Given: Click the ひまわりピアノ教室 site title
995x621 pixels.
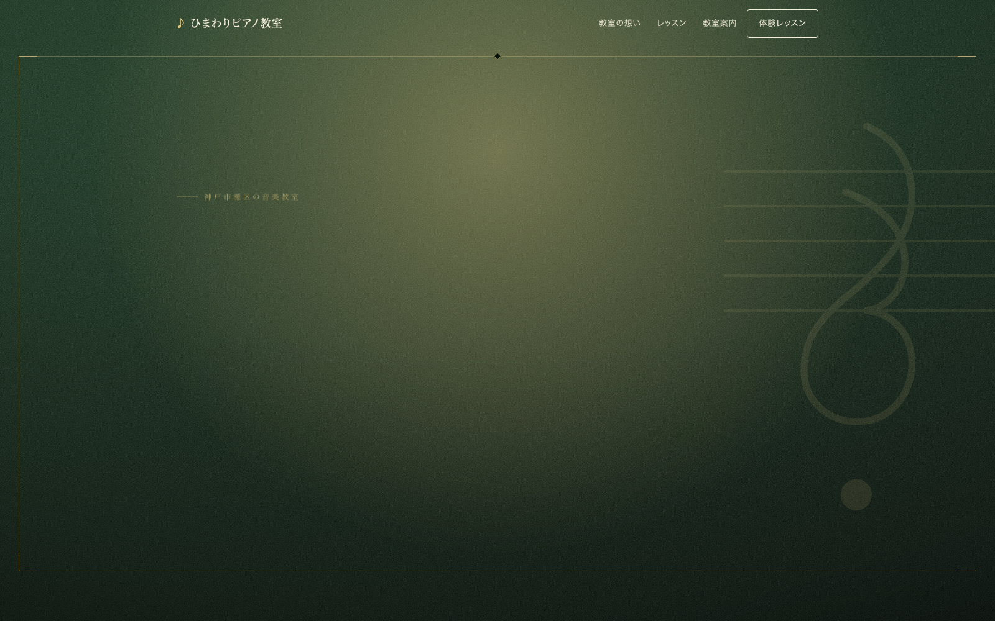Looking at the screenshot, I should [236, 23].
